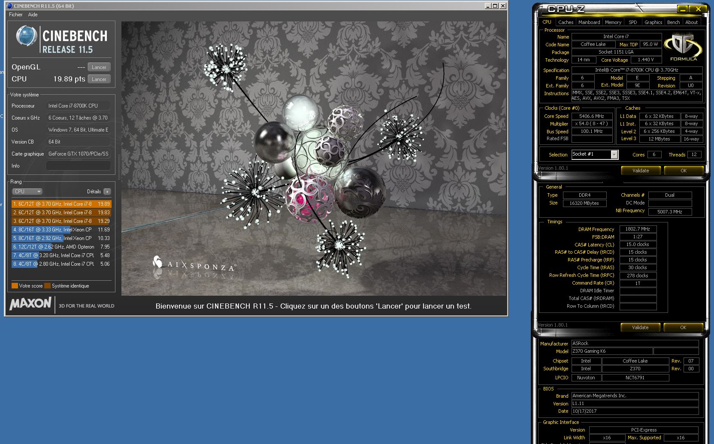
Task: Switch to About tab in CPU-Z
Action: pos(691,22)
